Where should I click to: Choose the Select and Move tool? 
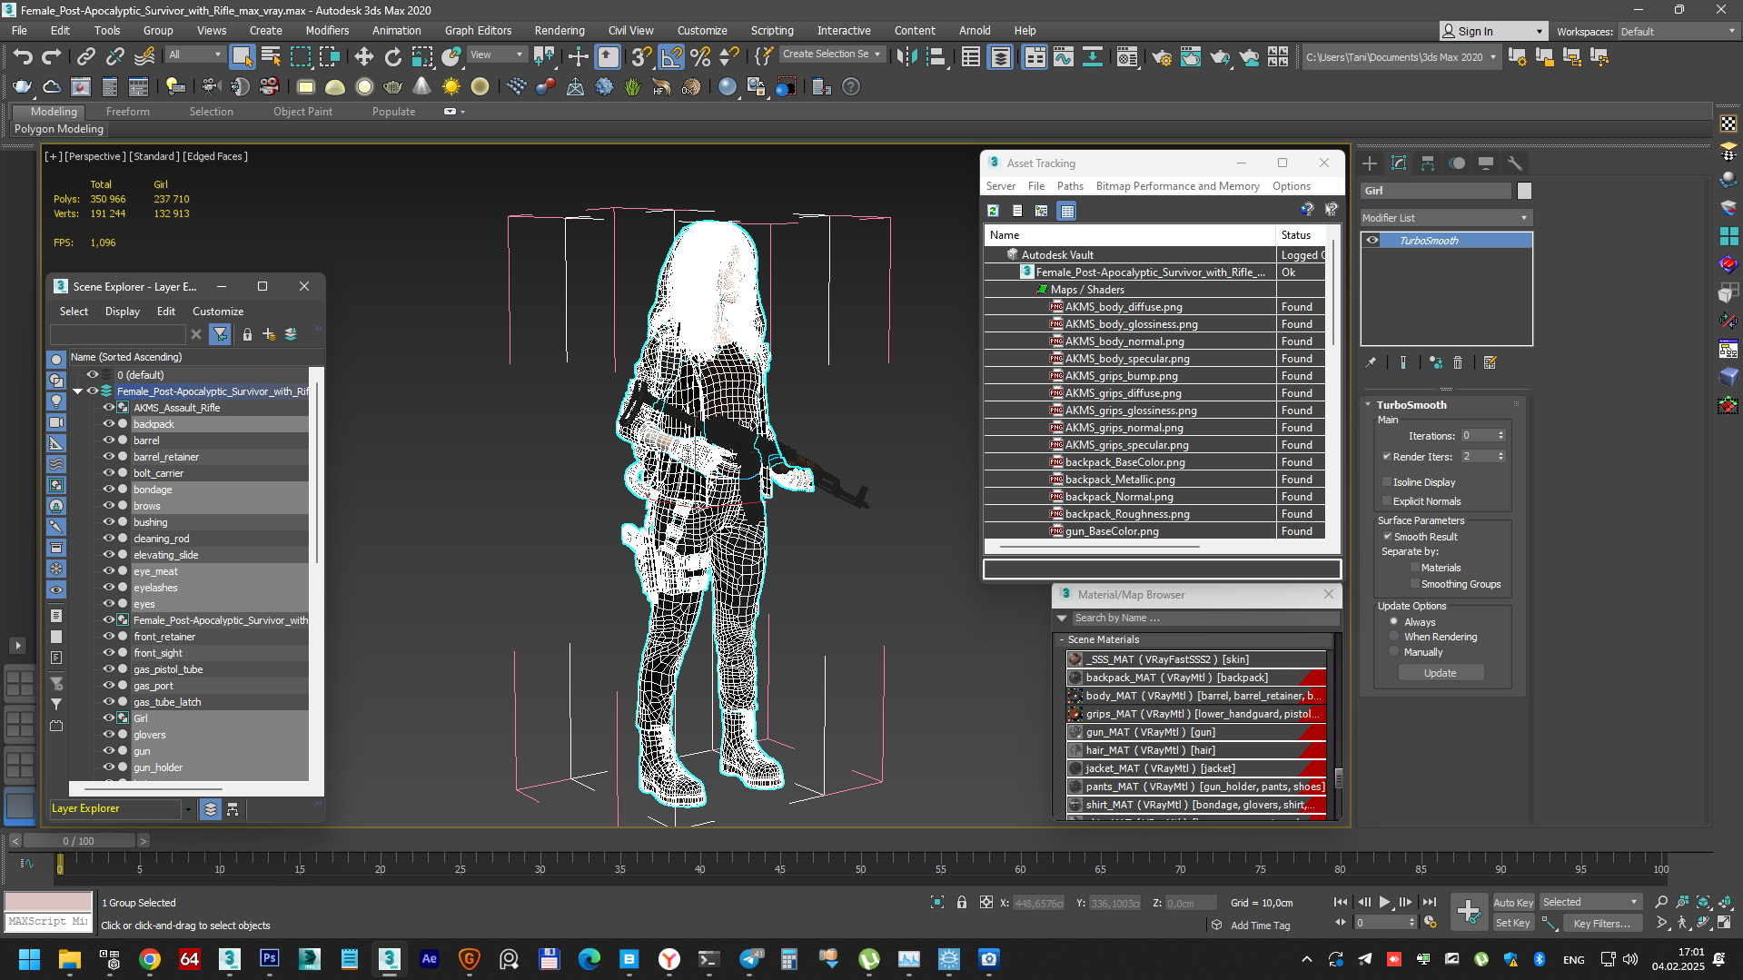363,57
